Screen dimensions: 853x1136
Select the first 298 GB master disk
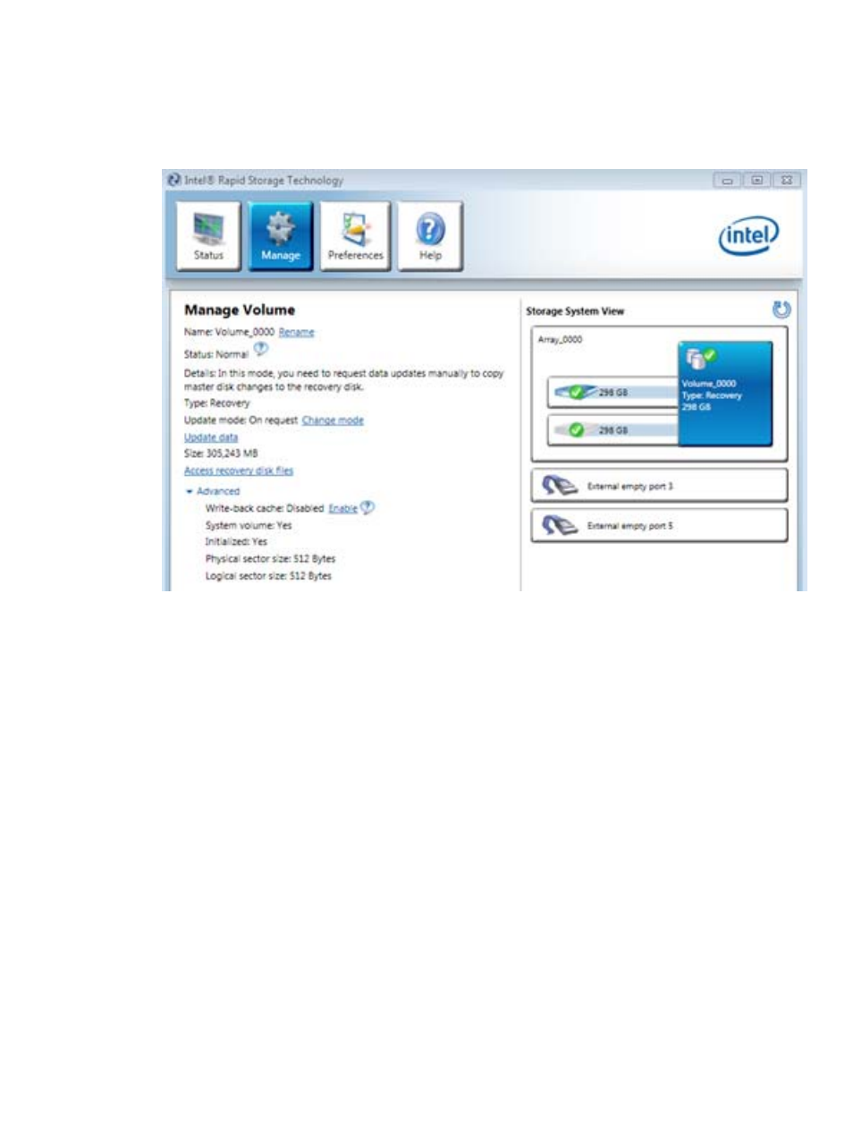pos(612,392)
